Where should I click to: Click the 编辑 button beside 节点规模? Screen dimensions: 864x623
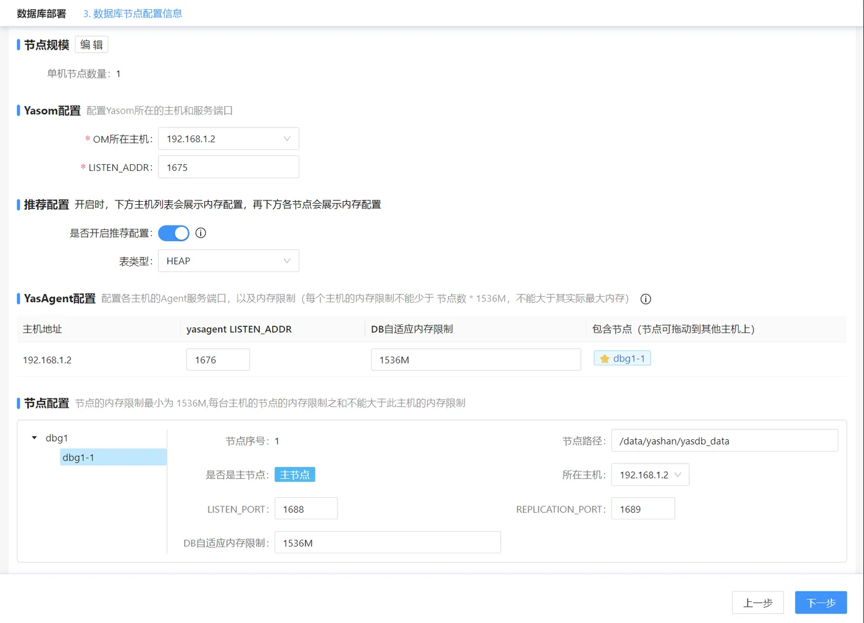(91, 44)
